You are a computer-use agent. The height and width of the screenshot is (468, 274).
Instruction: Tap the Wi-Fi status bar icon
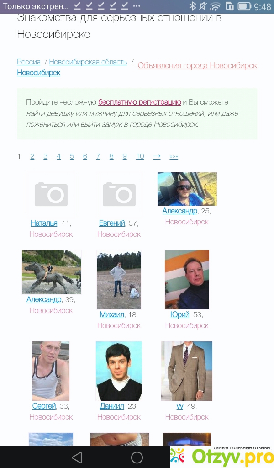coord(215,6)
